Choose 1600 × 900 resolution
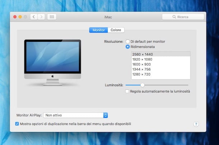 (x=161, y=64)
